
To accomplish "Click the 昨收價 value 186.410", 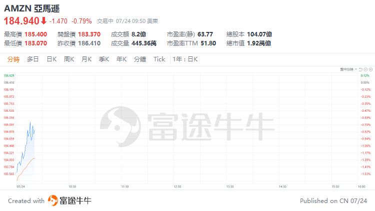I will 89,43.
